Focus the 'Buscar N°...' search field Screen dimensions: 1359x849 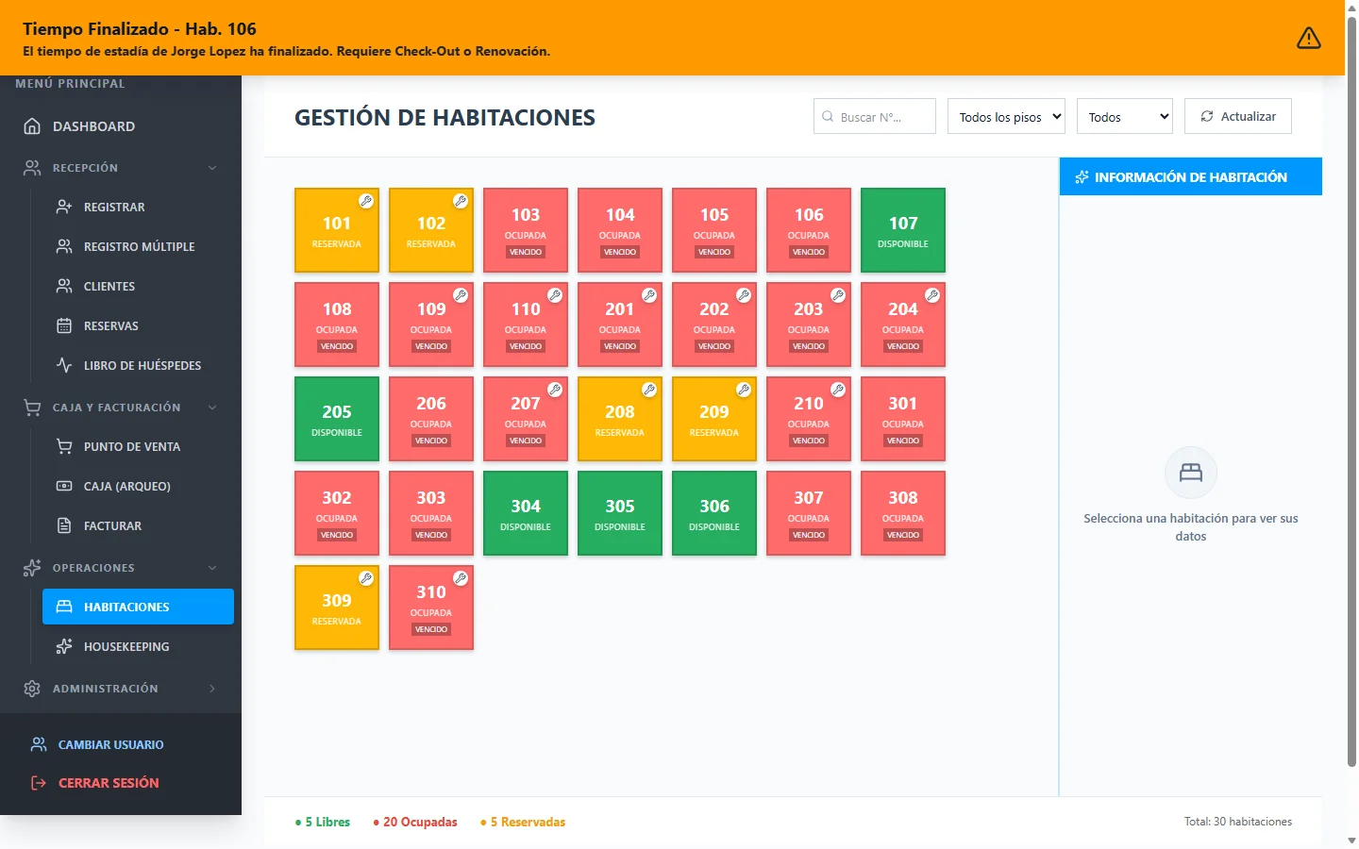pos(875,117)
